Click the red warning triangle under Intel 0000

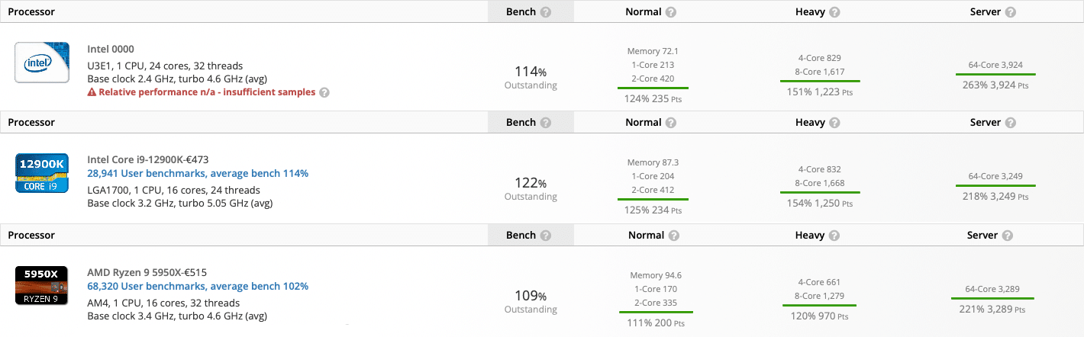pyautogui.click(x=92, y=92)
